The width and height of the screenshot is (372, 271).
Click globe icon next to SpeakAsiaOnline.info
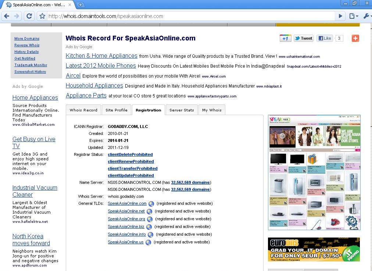click(150, 235)
